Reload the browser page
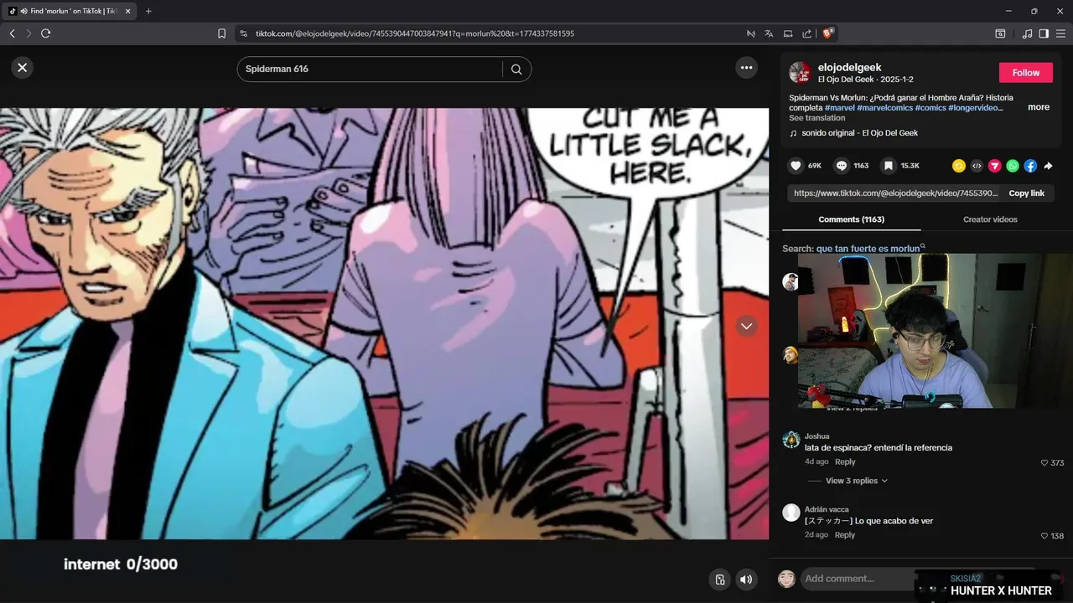The height and width of the screenshot is (603, 1073). [x=45, y=33]
